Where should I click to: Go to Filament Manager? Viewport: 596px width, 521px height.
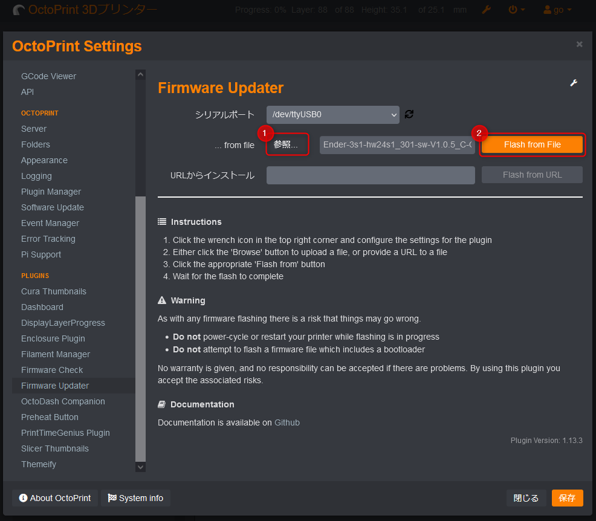point(56,354)
